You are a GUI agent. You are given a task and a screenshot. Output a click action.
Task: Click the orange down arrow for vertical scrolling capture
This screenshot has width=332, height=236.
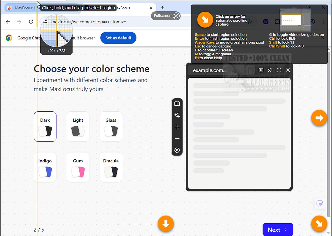[166, 224]
